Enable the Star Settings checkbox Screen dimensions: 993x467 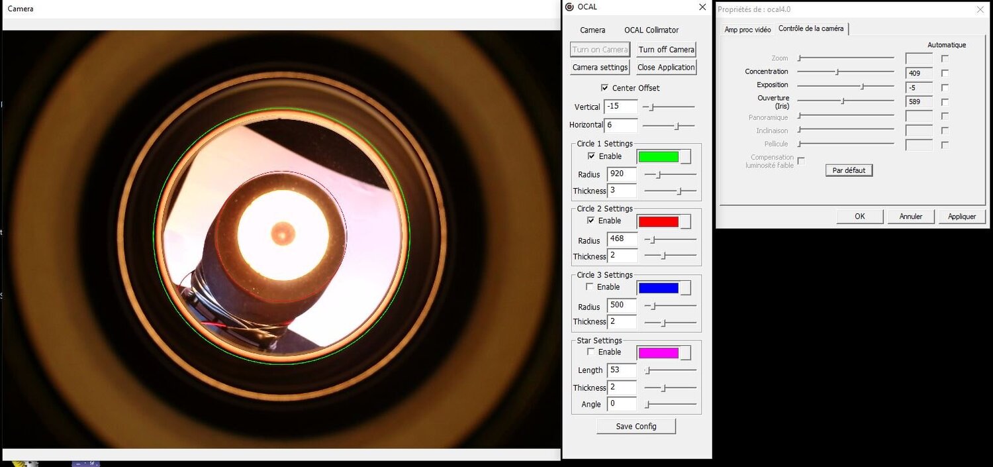tap(591, 352)
